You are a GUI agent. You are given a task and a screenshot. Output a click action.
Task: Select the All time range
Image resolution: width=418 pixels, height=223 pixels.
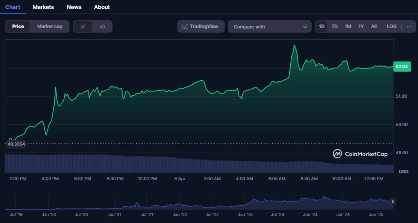(x=374, y=26)
